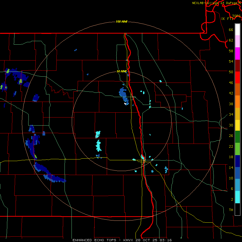Click the gold 38 kft legend swatch
This screenshot has height=242, width=242.
point(237,114)
